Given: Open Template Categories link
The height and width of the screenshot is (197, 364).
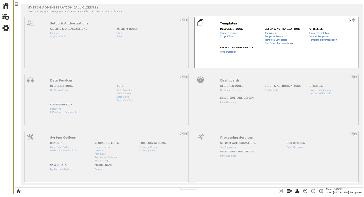Looking at the screenshot, I should point(276,40).
